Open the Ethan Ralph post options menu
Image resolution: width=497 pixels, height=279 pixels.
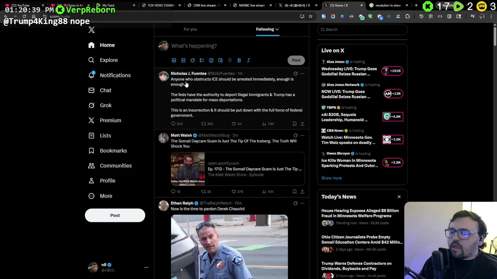tap(302, 203)
